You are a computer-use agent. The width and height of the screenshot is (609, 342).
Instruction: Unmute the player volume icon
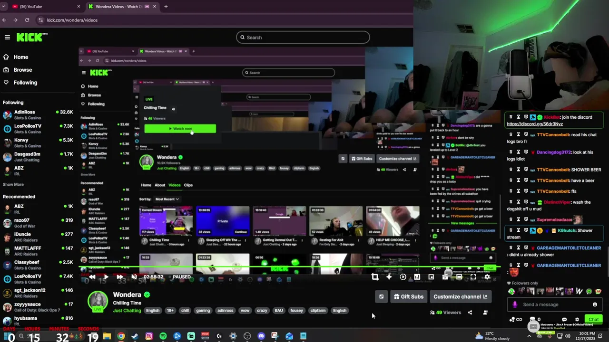tap(134, 277)
